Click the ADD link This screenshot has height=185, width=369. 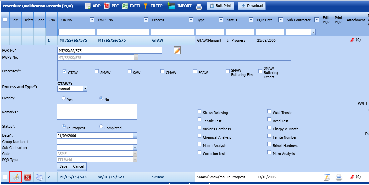[x=97, y=6]
